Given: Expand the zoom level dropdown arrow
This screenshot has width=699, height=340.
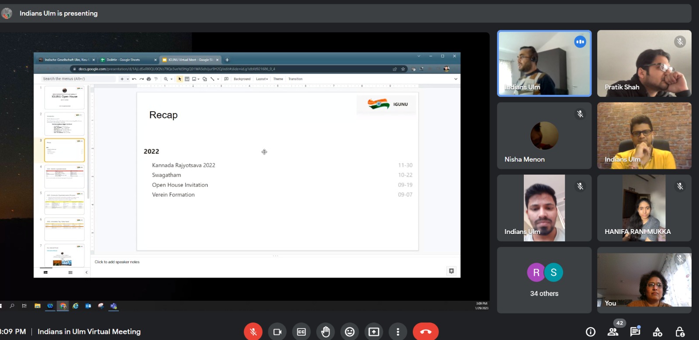Looking at the screenshot, I should pos(171,79).
